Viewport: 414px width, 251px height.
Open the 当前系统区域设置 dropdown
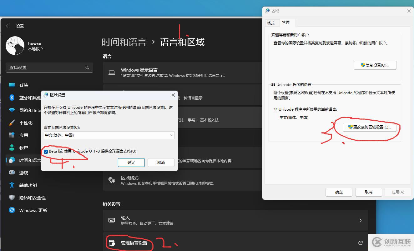click(x=109, y=135)
